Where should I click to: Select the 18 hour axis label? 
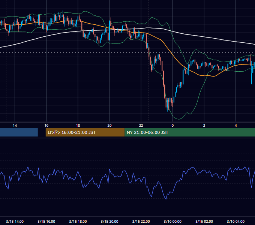(78, 126)
